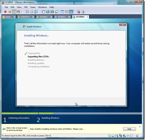Click the 'Copying files' completed step
This screenshot has width=145, height=140.
tap(34, 53)
